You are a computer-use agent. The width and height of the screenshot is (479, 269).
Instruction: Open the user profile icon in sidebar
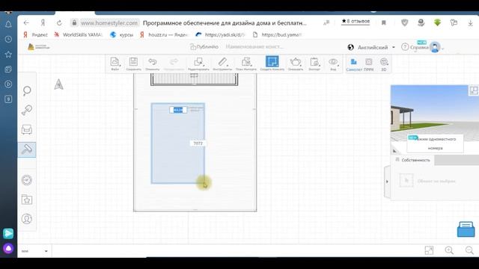[27, 219]
